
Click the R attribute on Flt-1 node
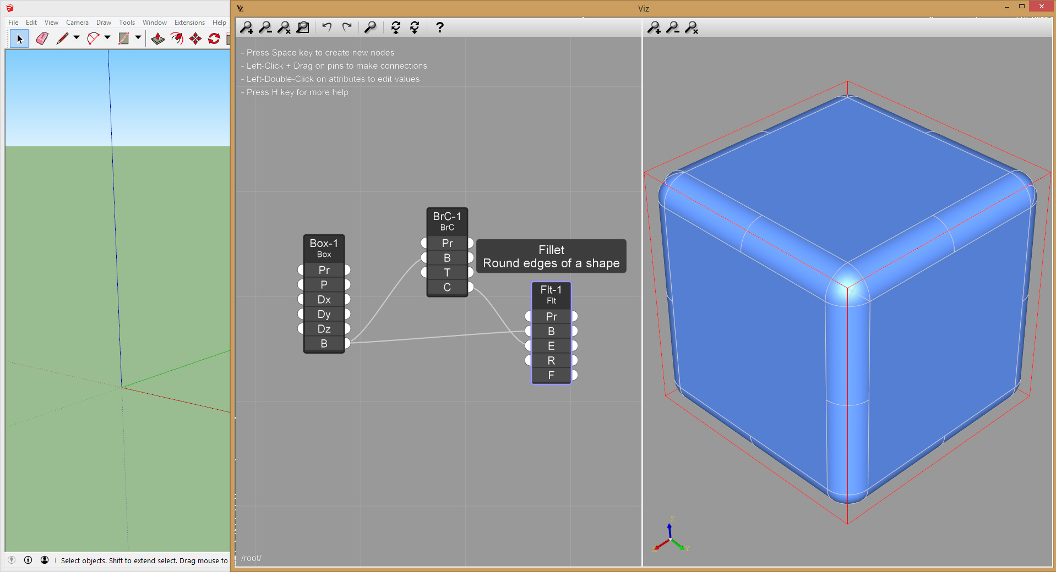tap(551, 360)
